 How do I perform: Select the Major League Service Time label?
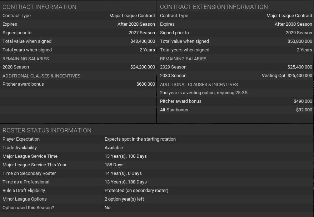click(x=30, y=156)
